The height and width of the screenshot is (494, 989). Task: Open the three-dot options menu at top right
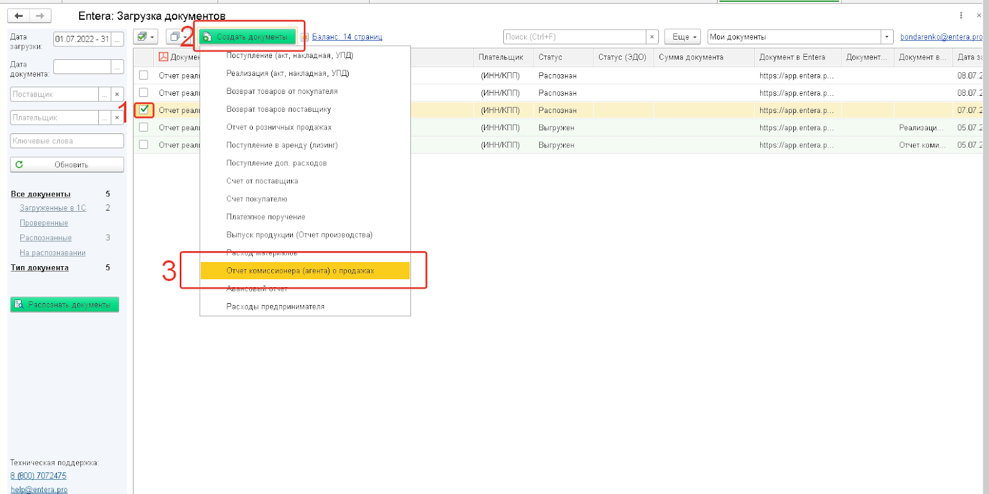click(x=961, y=15)
